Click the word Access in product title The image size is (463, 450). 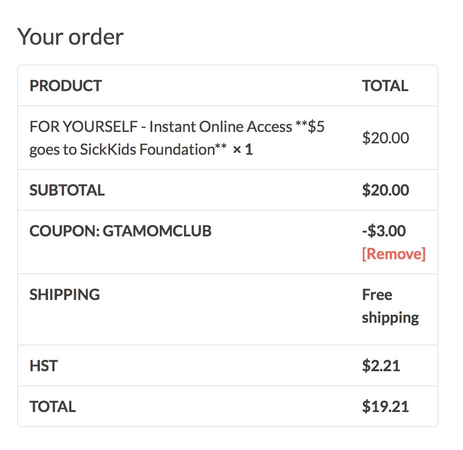tap(269, 127)
